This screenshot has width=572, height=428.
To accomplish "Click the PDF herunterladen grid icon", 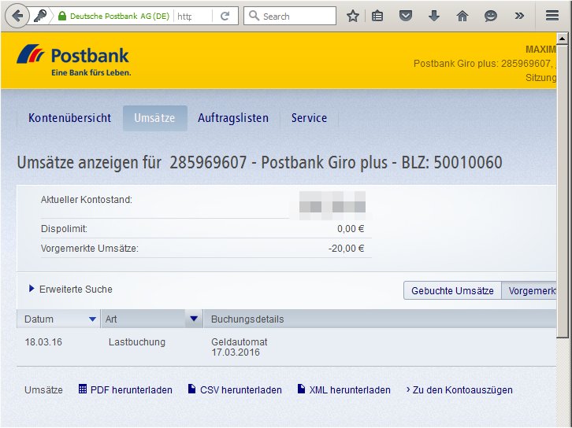I will point(83,389).
